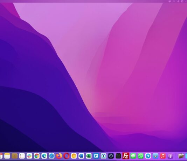This screenshot has width=187, height=161.
Task: Launch WhatsApp from the Dock
Action: click(141, 156)
